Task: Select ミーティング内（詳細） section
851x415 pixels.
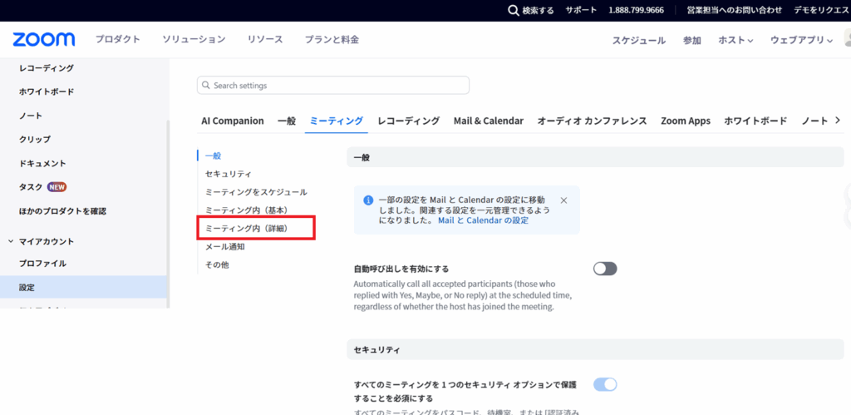Action: (x=246, y=229)
